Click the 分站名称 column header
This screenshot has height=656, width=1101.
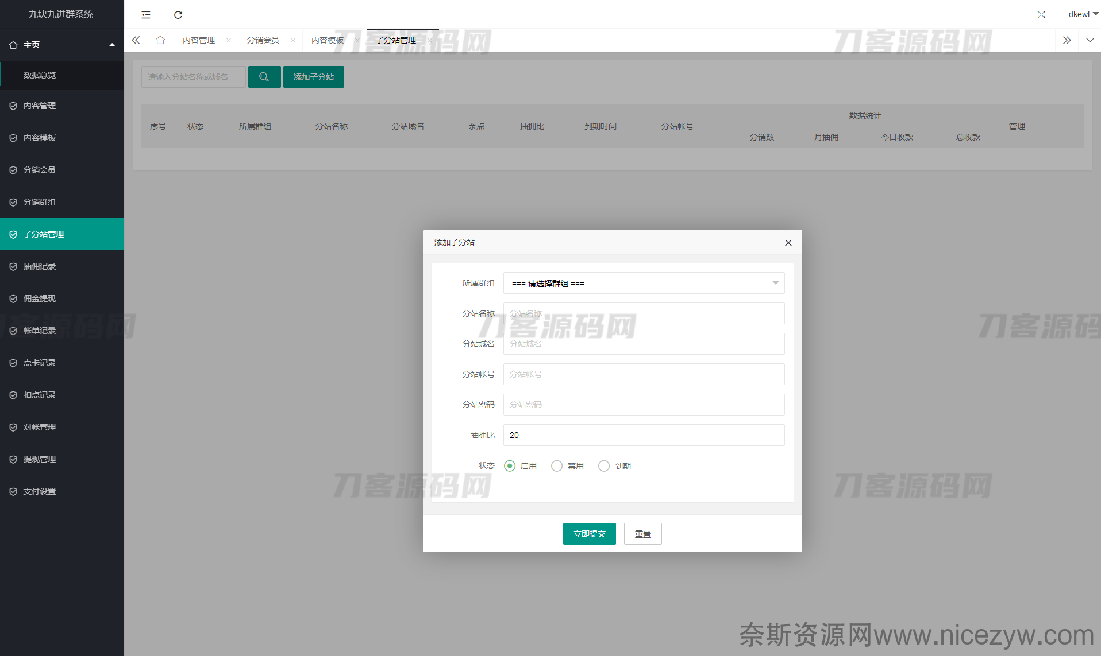click(x=332, y=126)
